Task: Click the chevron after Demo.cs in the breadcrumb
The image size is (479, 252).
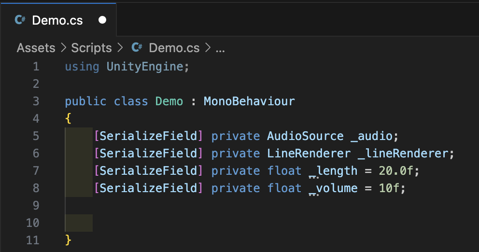Action: 208,48
